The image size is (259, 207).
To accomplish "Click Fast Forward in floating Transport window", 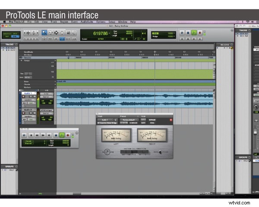I will [x=43, y=135].
